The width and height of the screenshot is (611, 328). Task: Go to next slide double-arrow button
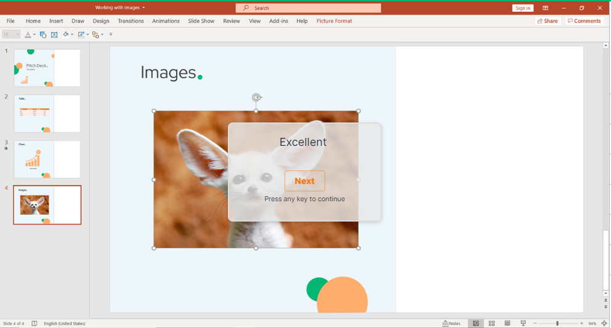pos(605,307)
